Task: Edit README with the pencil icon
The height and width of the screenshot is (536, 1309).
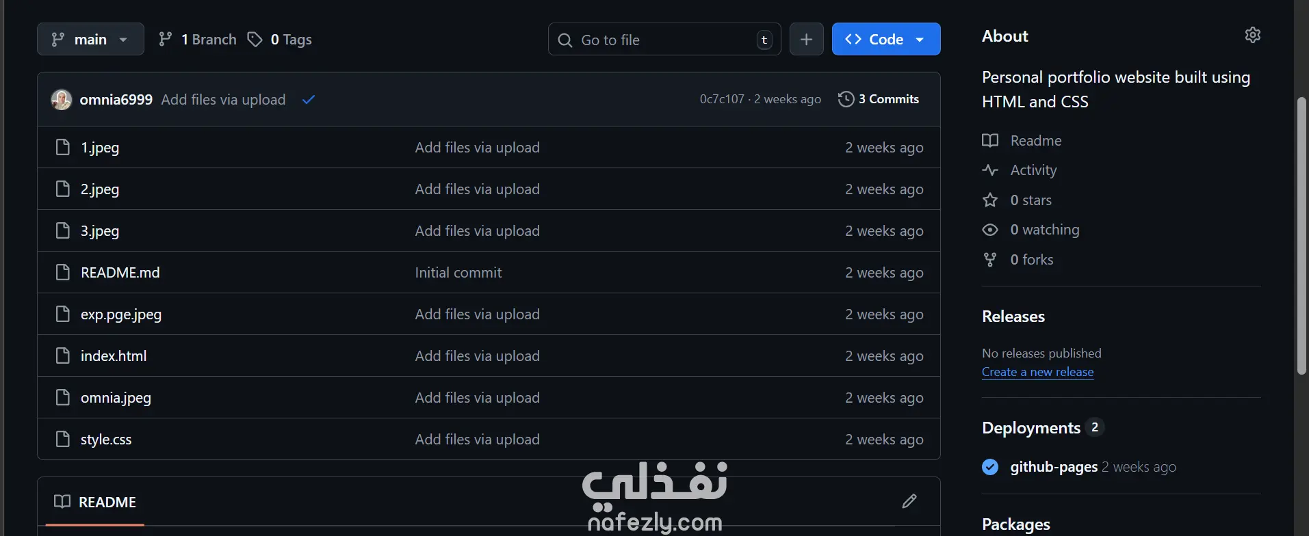Action: point(909,501)
